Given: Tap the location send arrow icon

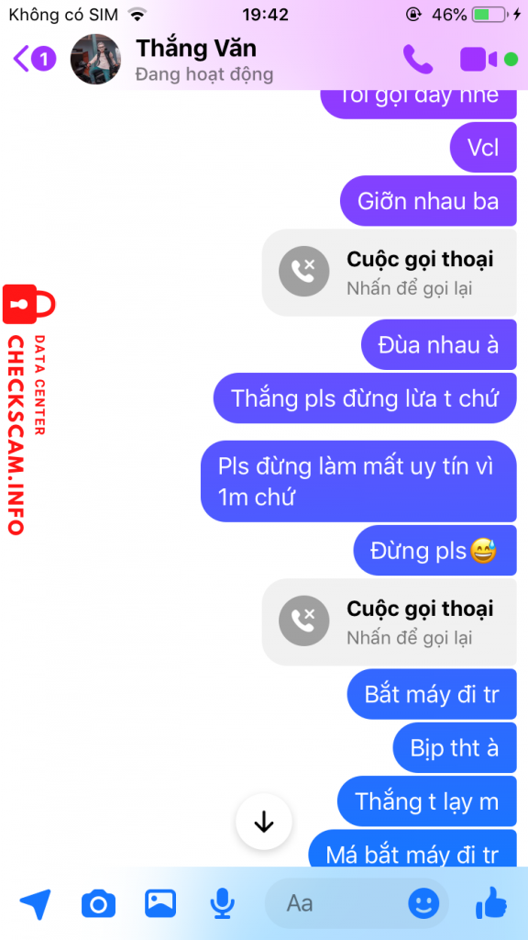Looking at the screenshot, I should [x=35, y=903].
